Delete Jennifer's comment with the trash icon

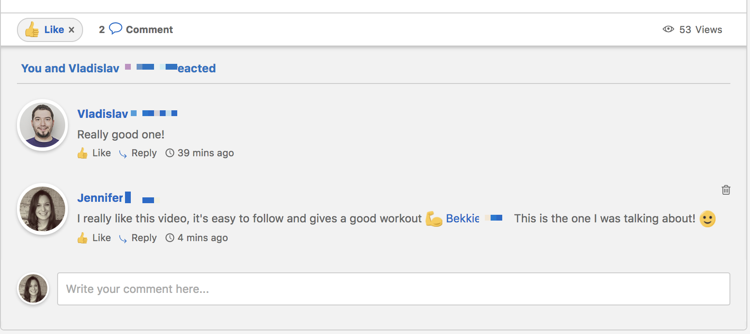726,190
